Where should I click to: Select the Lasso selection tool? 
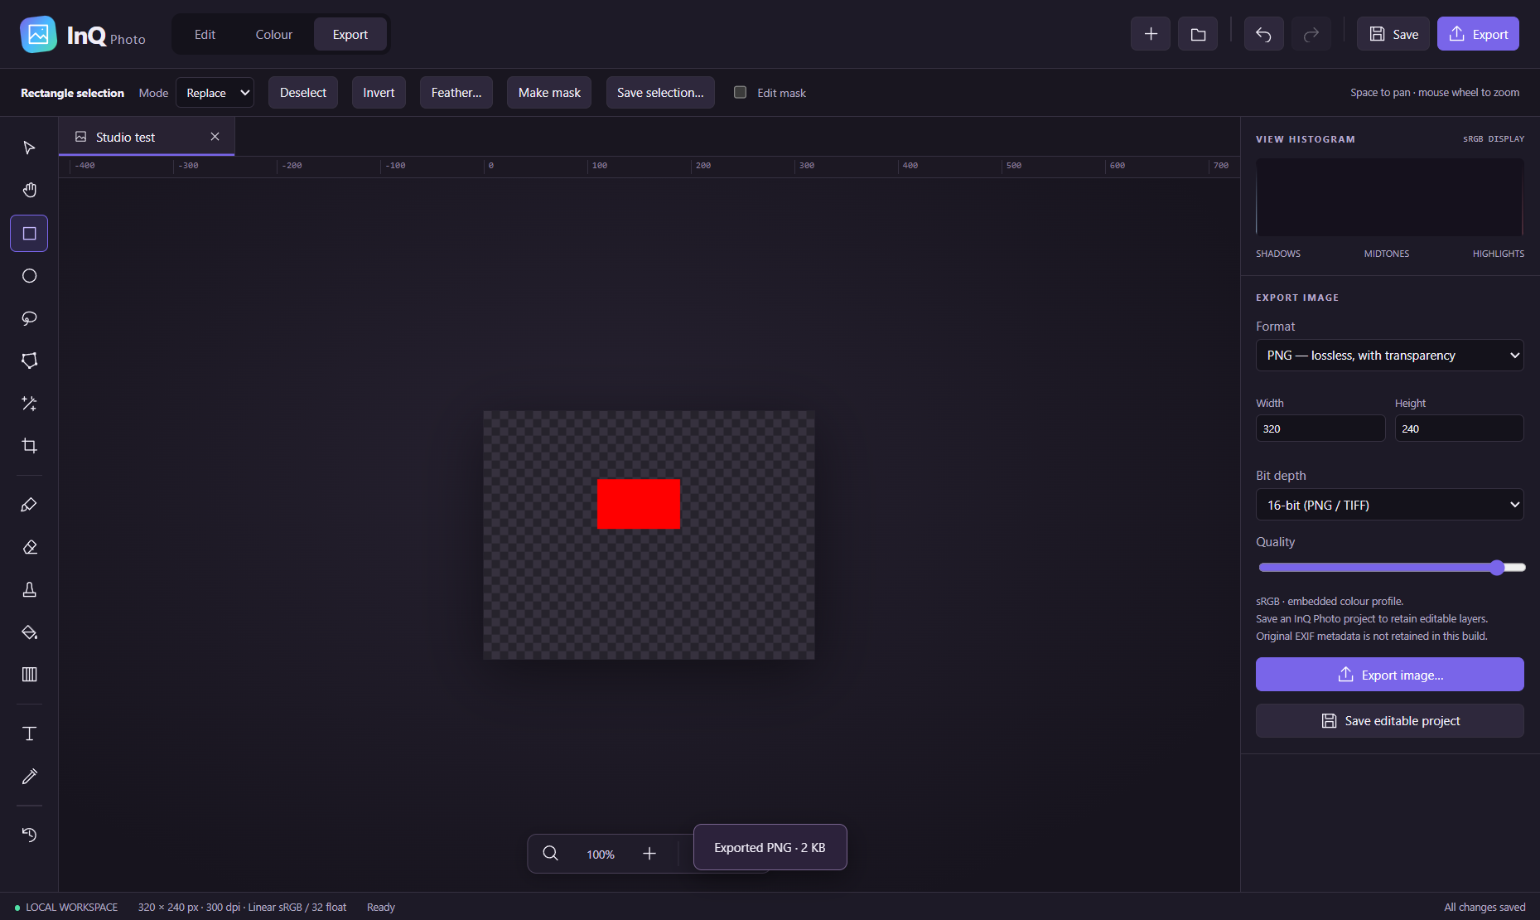click(29, 318)
